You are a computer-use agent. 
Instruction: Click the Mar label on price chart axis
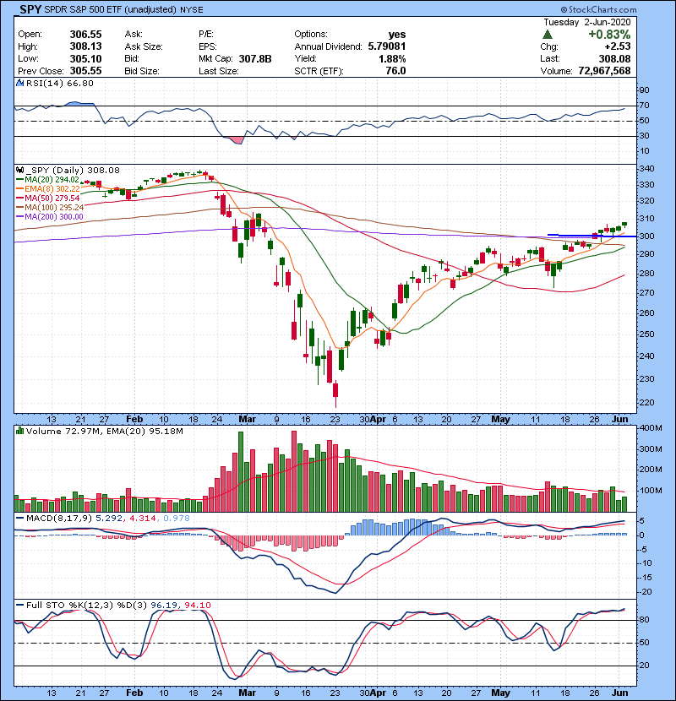(x=247, y=420)
